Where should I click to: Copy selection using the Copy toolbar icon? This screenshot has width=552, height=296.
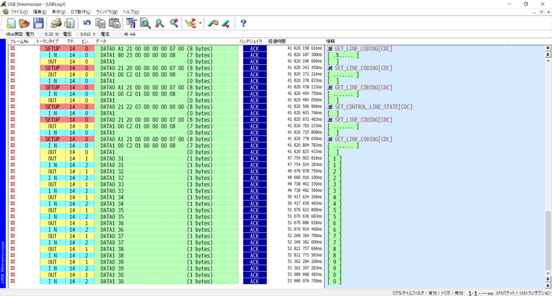100,23
